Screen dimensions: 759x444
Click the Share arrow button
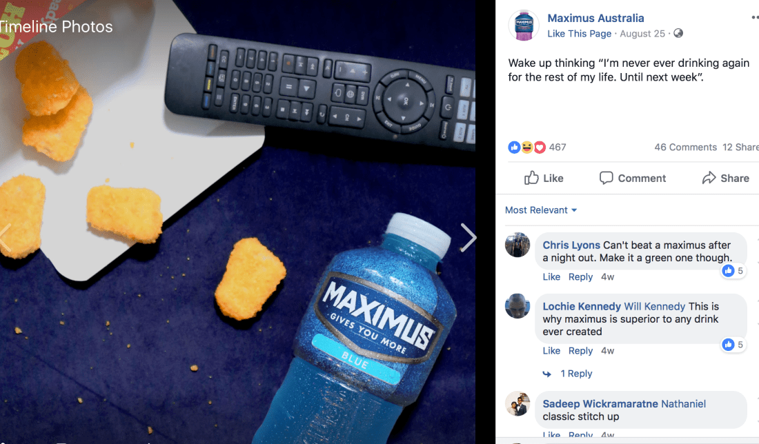point(726,178)
